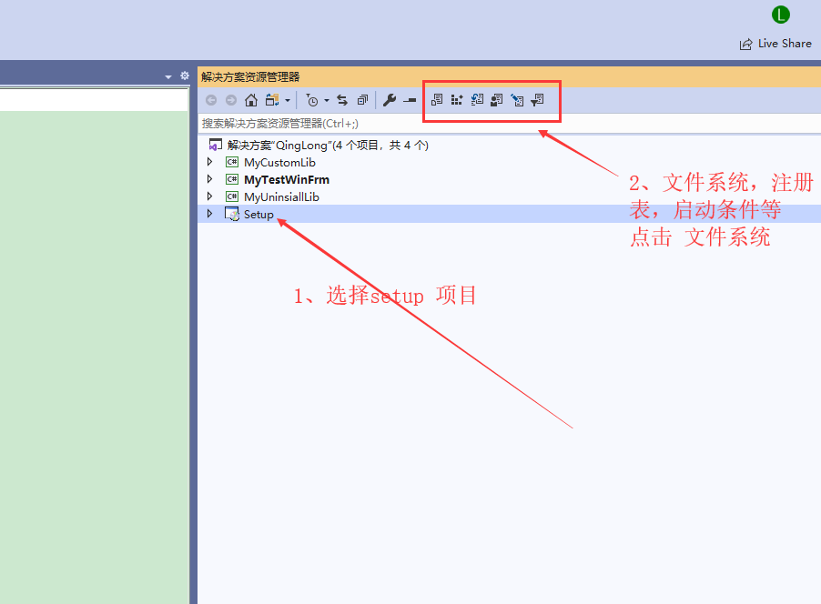Screen dimensions: 821x604
Task: Click the Sync with Active Document icon
Action: (x=341, y=100)
